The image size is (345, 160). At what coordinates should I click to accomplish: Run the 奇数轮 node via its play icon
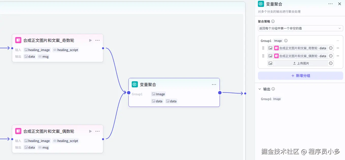pos(90,40)
